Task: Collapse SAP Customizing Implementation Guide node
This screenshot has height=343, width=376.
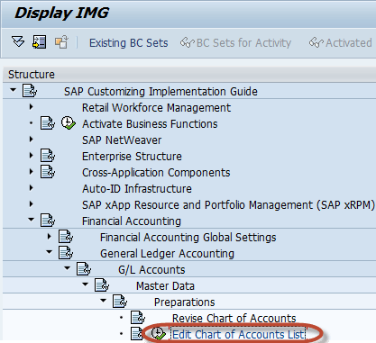Action: coord(13,90)
